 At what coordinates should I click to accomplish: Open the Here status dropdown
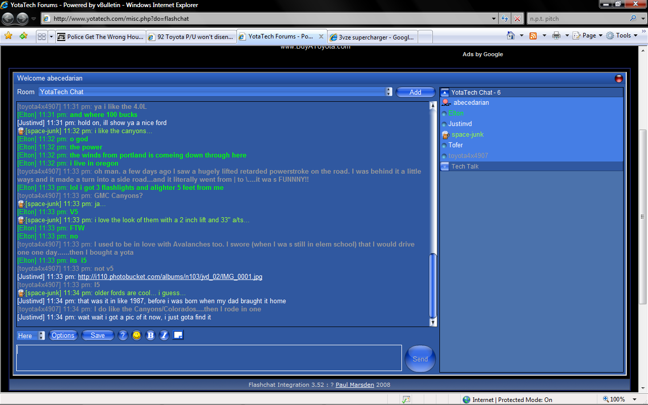click(x=42, y=336)
